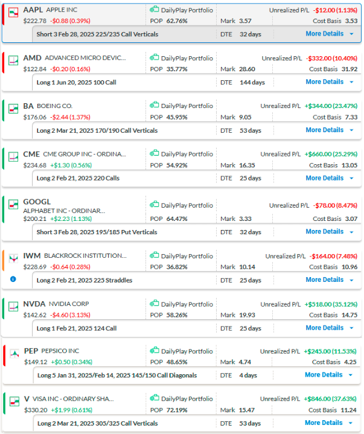Click the portfolio icon in GOOGL row
Viewport: 364px width, 434px height.
[x=155, y=205]
